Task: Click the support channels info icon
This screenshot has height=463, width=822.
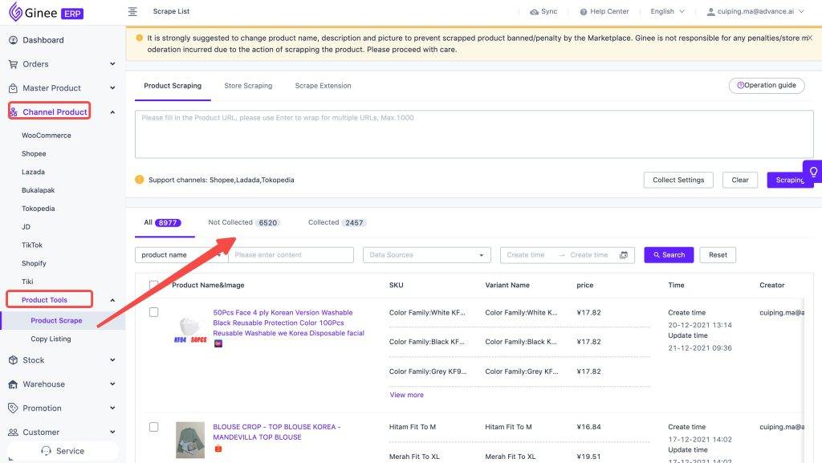Action: click(140, 180)
